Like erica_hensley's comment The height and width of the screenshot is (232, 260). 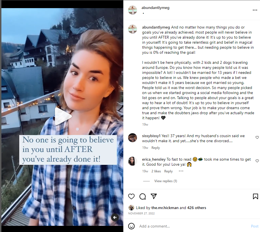(x=257, y=161)
